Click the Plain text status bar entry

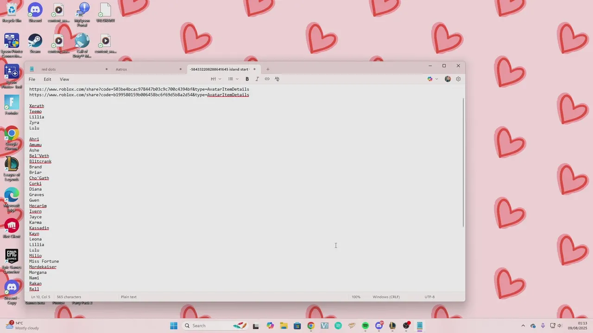point(129,297)
